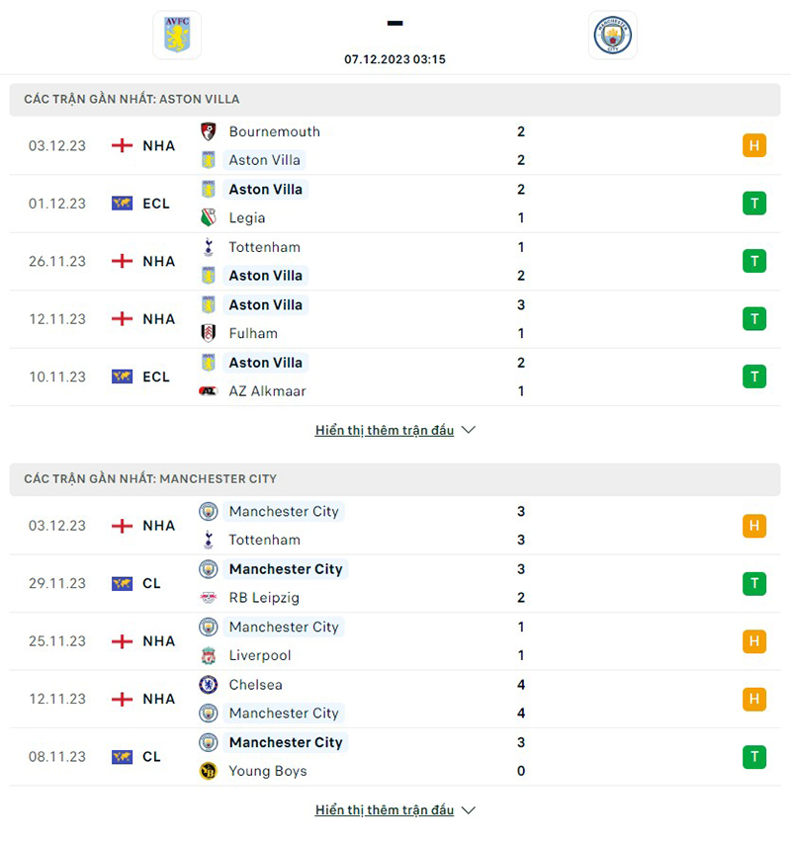Select the Bournemouth club logo

pos(211,131)
